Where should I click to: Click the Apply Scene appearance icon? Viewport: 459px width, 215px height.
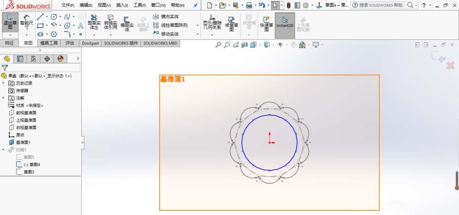point(302,45)
